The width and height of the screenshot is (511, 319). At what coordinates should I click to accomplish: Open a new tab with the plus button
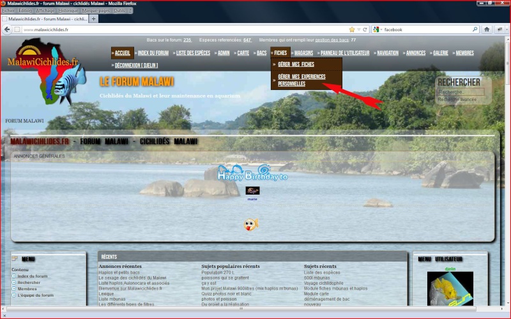point(93,19)
